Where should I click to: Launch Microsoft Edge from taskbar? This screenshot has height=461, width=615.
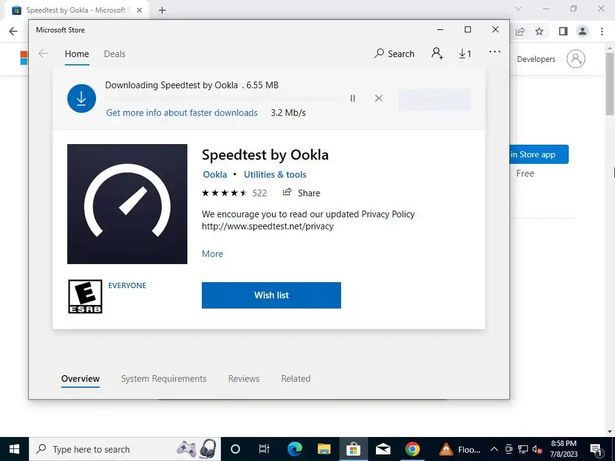click(295, 449)
